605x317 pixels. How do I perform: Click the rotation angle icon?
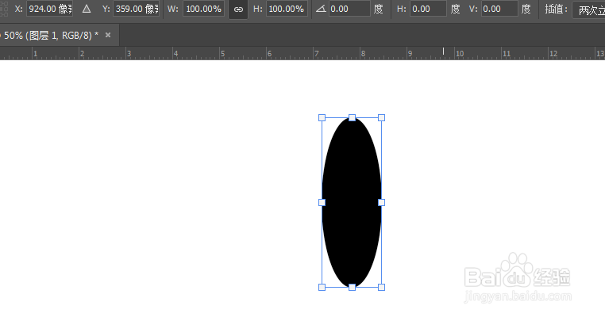tap(321, 9)
